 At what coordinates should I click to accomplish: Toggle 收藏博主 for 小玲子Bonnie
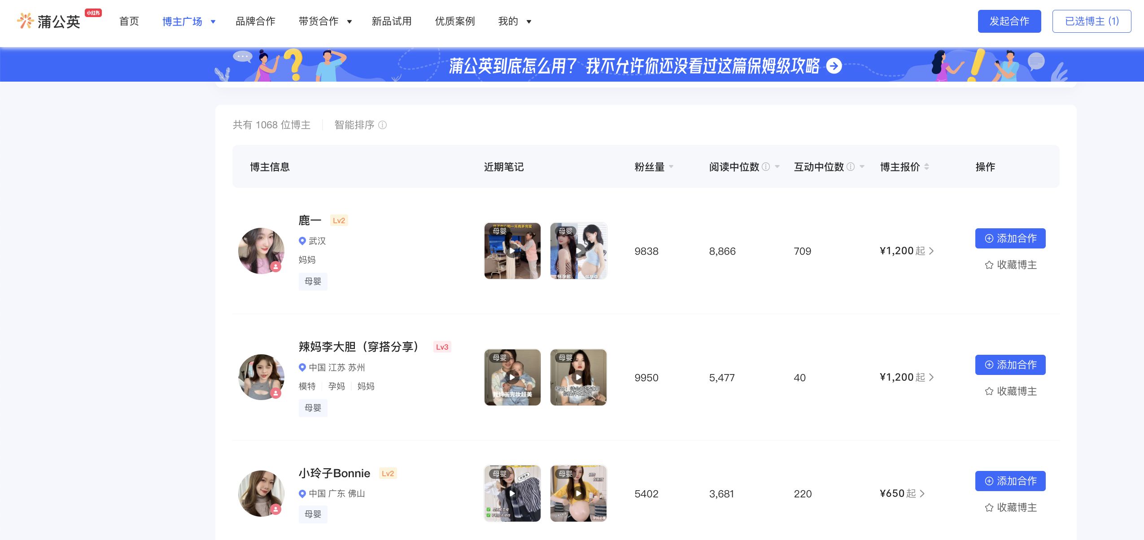point(1010,508)
